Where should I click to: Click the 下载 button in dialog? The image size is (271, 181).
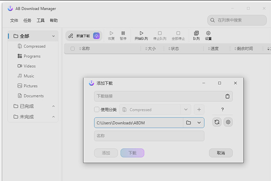click(x=132, y=153)
